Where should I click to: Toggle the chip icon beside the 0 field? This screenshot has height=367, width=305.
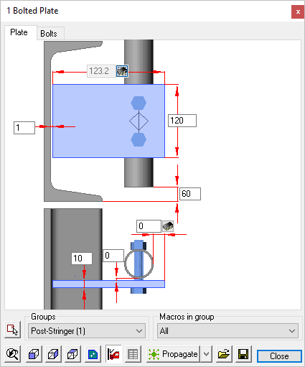click(168, 226)
